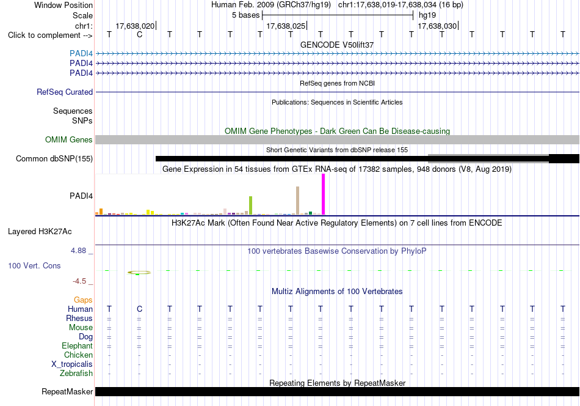The height and width of the screenshot is (406, 580).
Task: Select the Human alignment row label
Action: tap(80, 309)
